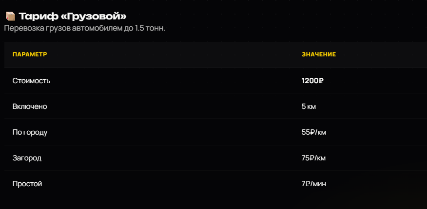The image size is (427, 209).
Task: Click the 75₽/км out-of-town rate value
Action: [313, 158]
